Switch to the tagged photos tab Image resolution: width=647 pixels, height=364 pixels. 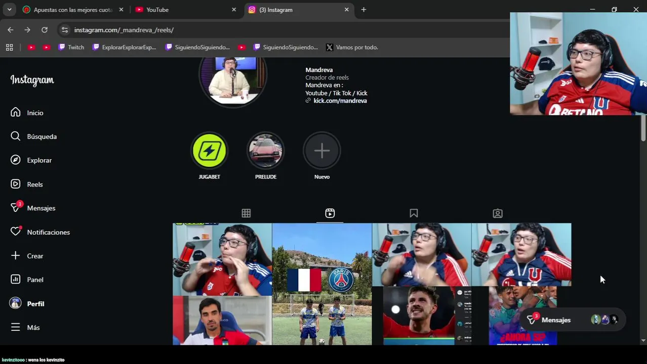click(x=498, y=213)
